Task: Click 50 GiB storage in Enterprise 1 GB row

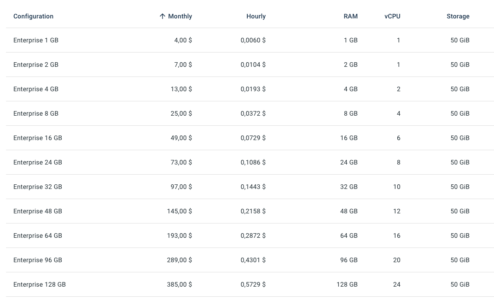Action: 460,41
